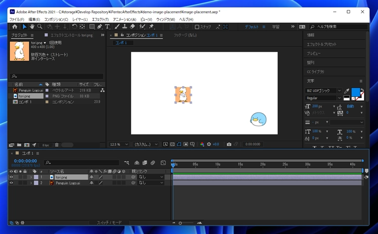Screen dimensions: 378x234
Task: Toggle shy switch for Penguin Logo.ai layer
Action: pos(92,183)
